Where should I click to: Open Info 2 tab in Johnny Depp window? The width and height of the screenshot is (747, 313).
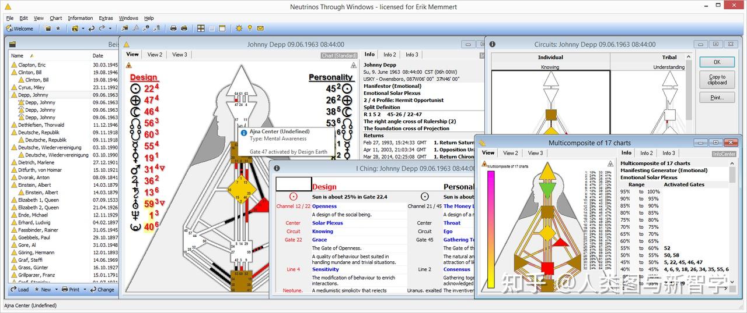389,55
